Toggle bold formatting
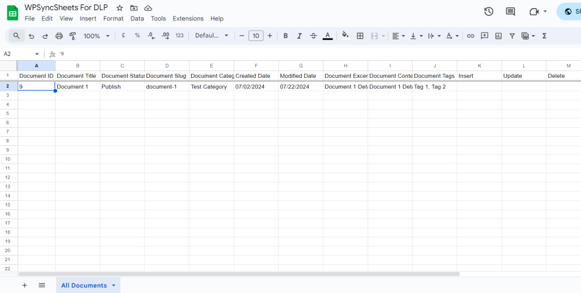Viewport: 581px width, 293px height. point(286,36)
